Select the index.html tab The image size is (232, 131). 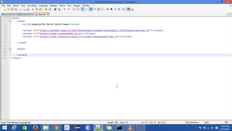pos(42,15)
